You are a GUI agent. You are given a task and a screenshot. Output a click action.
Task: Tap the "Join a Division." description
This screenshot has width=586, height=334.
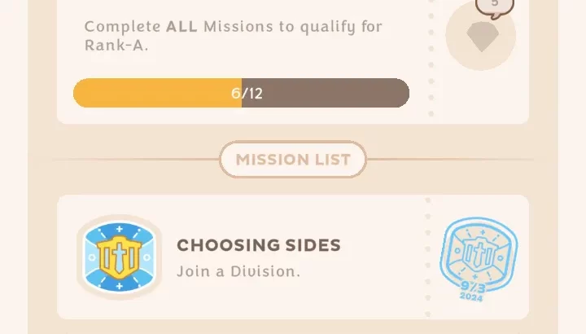(x=238, y=270)
